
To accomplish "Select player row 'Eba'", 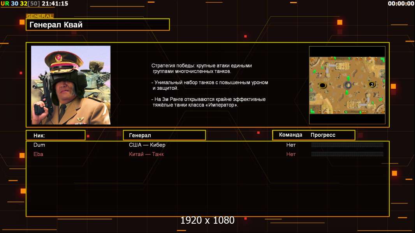I will pos(207,154).
